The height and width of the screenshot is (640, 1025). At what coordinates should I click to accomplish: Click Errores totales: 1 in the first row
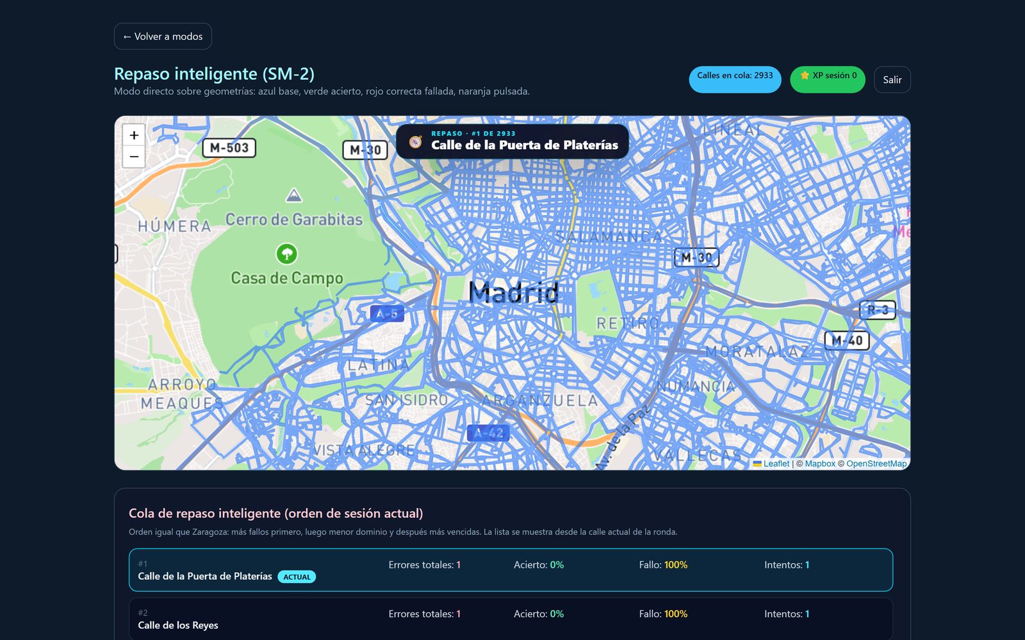coord(425,564)
